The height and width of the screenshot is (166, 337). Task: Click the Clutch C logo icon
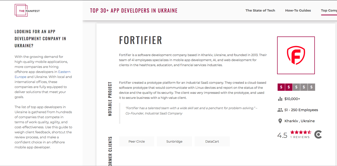point(318,135)
